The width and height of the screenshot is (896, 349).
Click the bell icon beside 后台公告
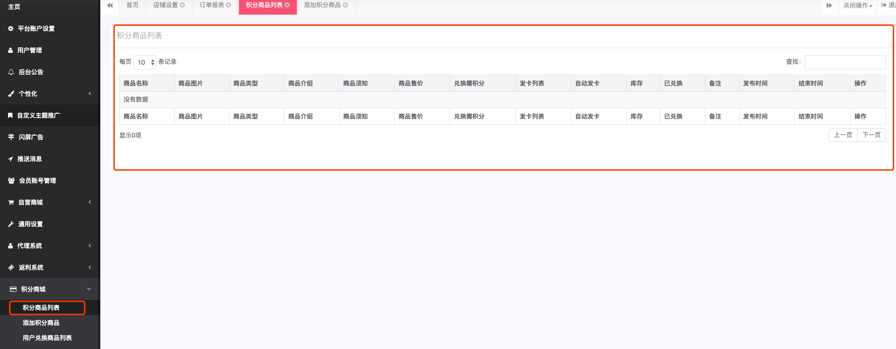pos(11,72)
